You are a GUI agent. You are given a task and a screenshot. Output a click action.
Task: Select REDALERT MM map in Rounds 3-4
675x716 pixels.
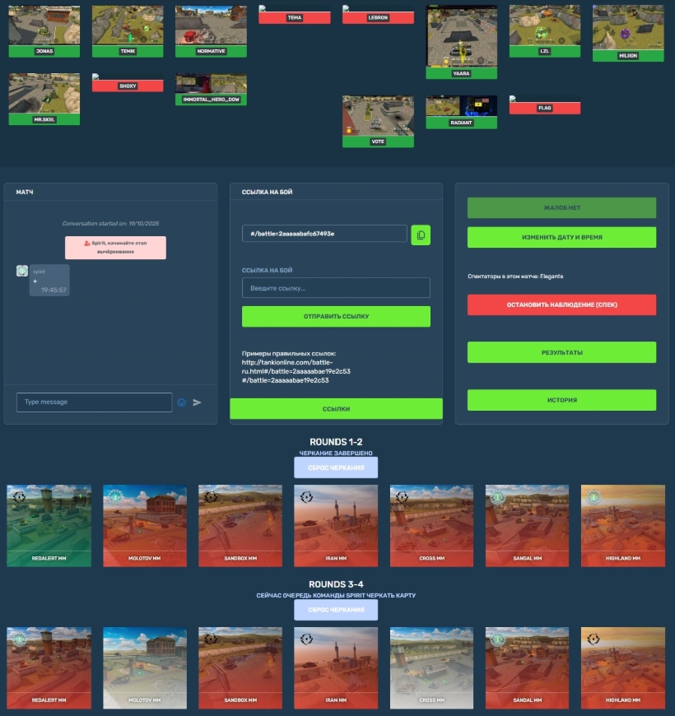pos(49,667)
